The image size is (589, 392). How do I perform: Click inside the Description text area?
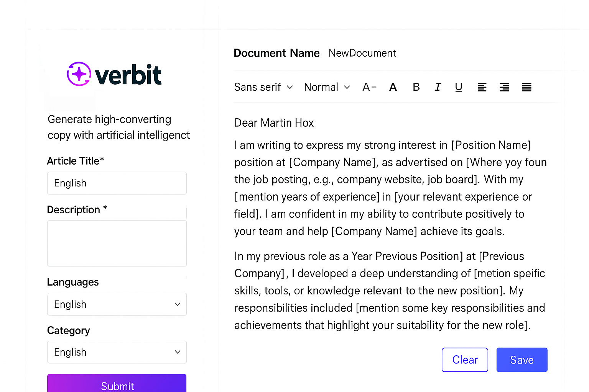(x=117, y=243)
